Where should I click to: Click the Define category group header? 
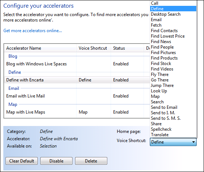click(15, 72)
